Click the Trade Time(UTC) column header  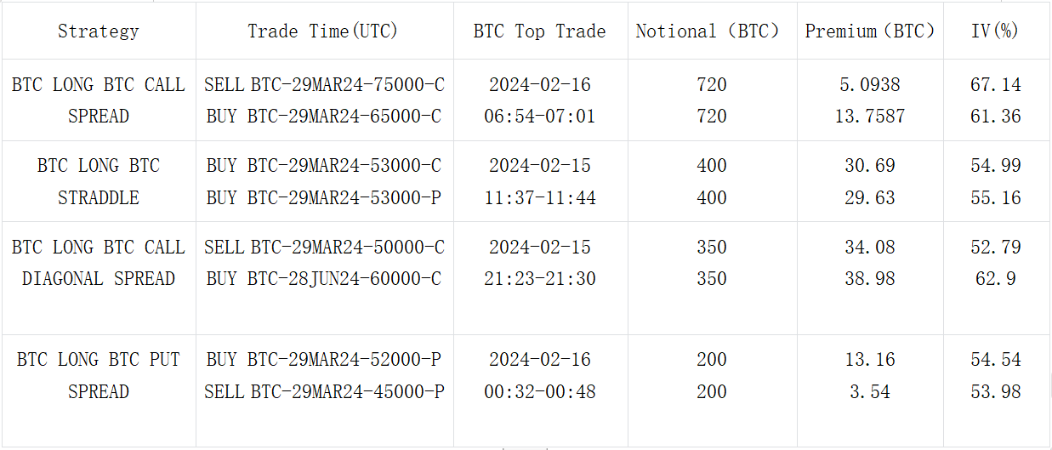pyautogui.click(x=323, y=31)
